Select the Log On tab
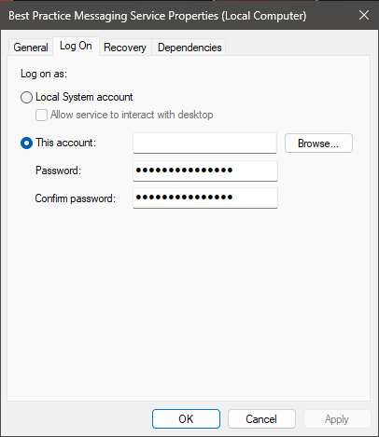The image size is (379, 437). [76, 47]
